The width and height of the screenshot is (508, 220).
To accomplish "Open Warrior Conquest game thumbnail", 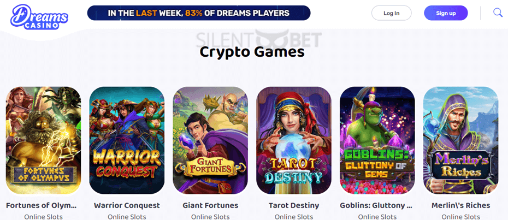I will [127, 140].
